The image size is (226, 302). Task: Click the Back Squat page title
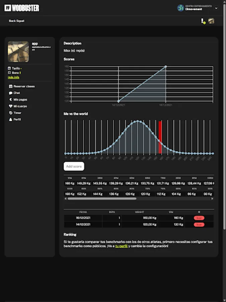coord(16,21)
